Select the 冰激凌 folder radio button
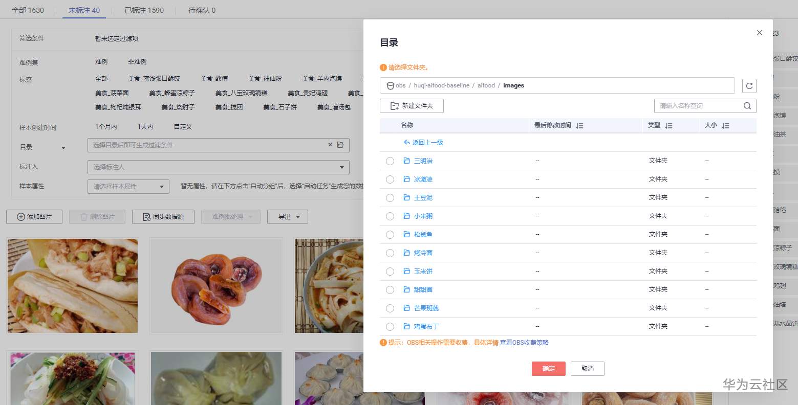 (390, 179)
